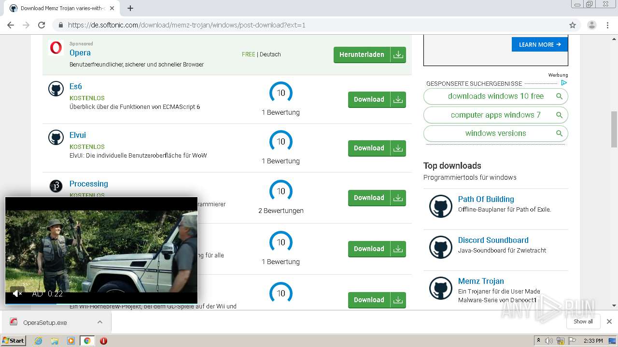Click the AdChoices icon above sponsored results

563,83
